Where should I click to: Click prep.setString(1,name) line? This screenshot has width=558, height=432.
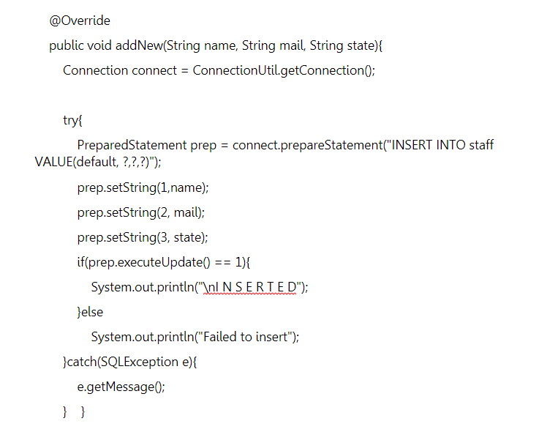[143, 187]
